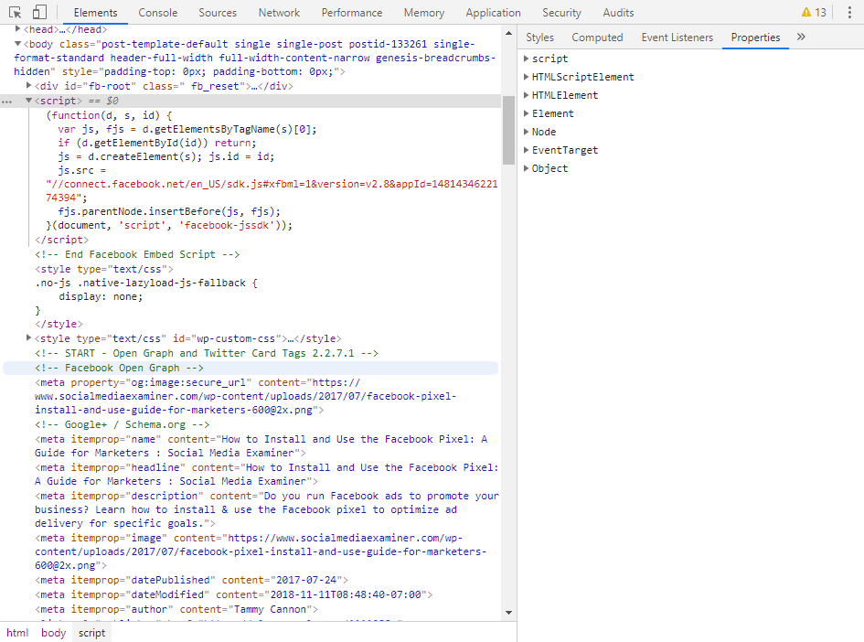
Task: Collapse the selected script element
Action: click(x=29, y=101)
